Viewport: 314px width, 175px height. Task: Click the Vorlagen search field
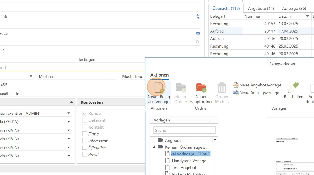(x=184, y=130)
